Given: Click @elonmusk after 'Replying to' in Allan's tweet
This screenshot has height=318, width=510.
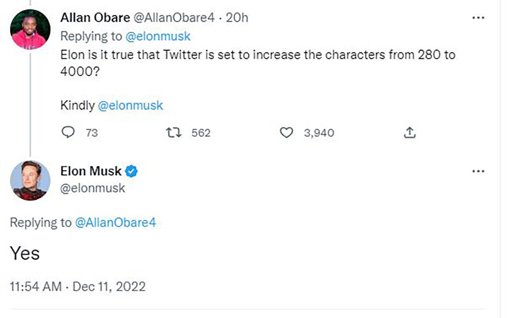Looking at the screenshot, I should tap(158, 37).
